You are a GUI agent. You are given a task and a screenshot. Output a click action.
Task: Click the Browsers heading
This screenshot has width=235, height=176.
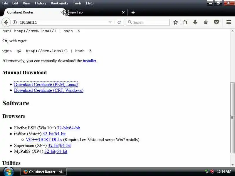(14, 116)
